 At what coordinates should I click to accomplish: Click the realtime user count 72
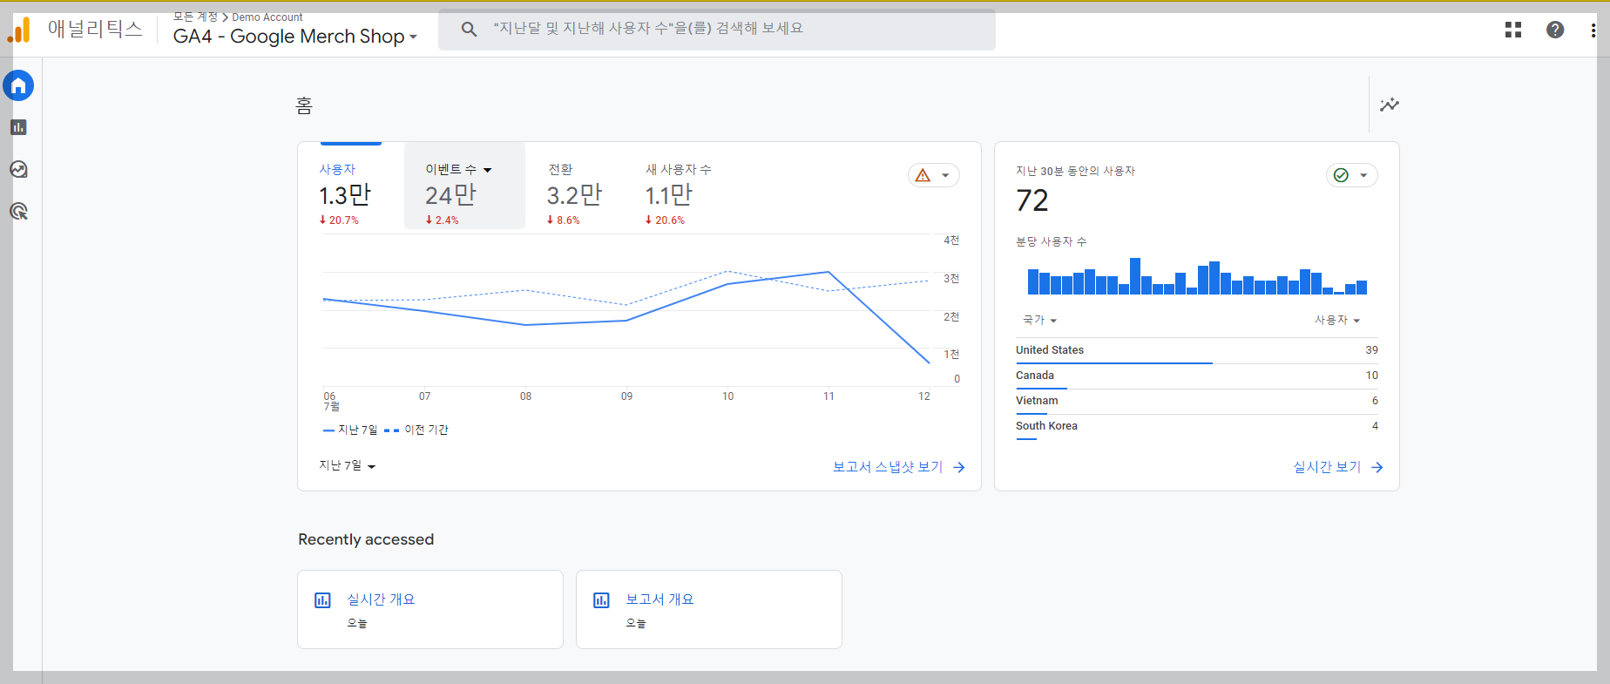tap(1032, 201)
